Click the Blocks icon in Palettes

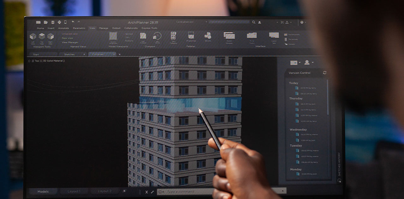208,36
